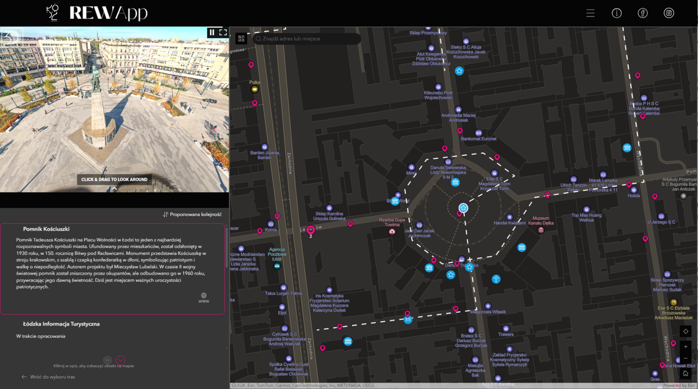Toggle 'Proponowana kolejność' sort order
The width and height of the screenshot is (698, 389).
click(x=192, y=214)
